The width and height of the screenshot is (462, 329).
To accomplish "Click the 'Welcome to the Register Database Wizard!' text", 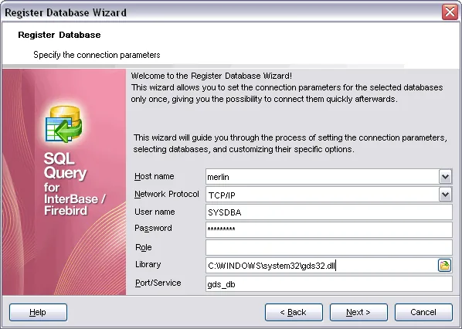I will (212, 76).
